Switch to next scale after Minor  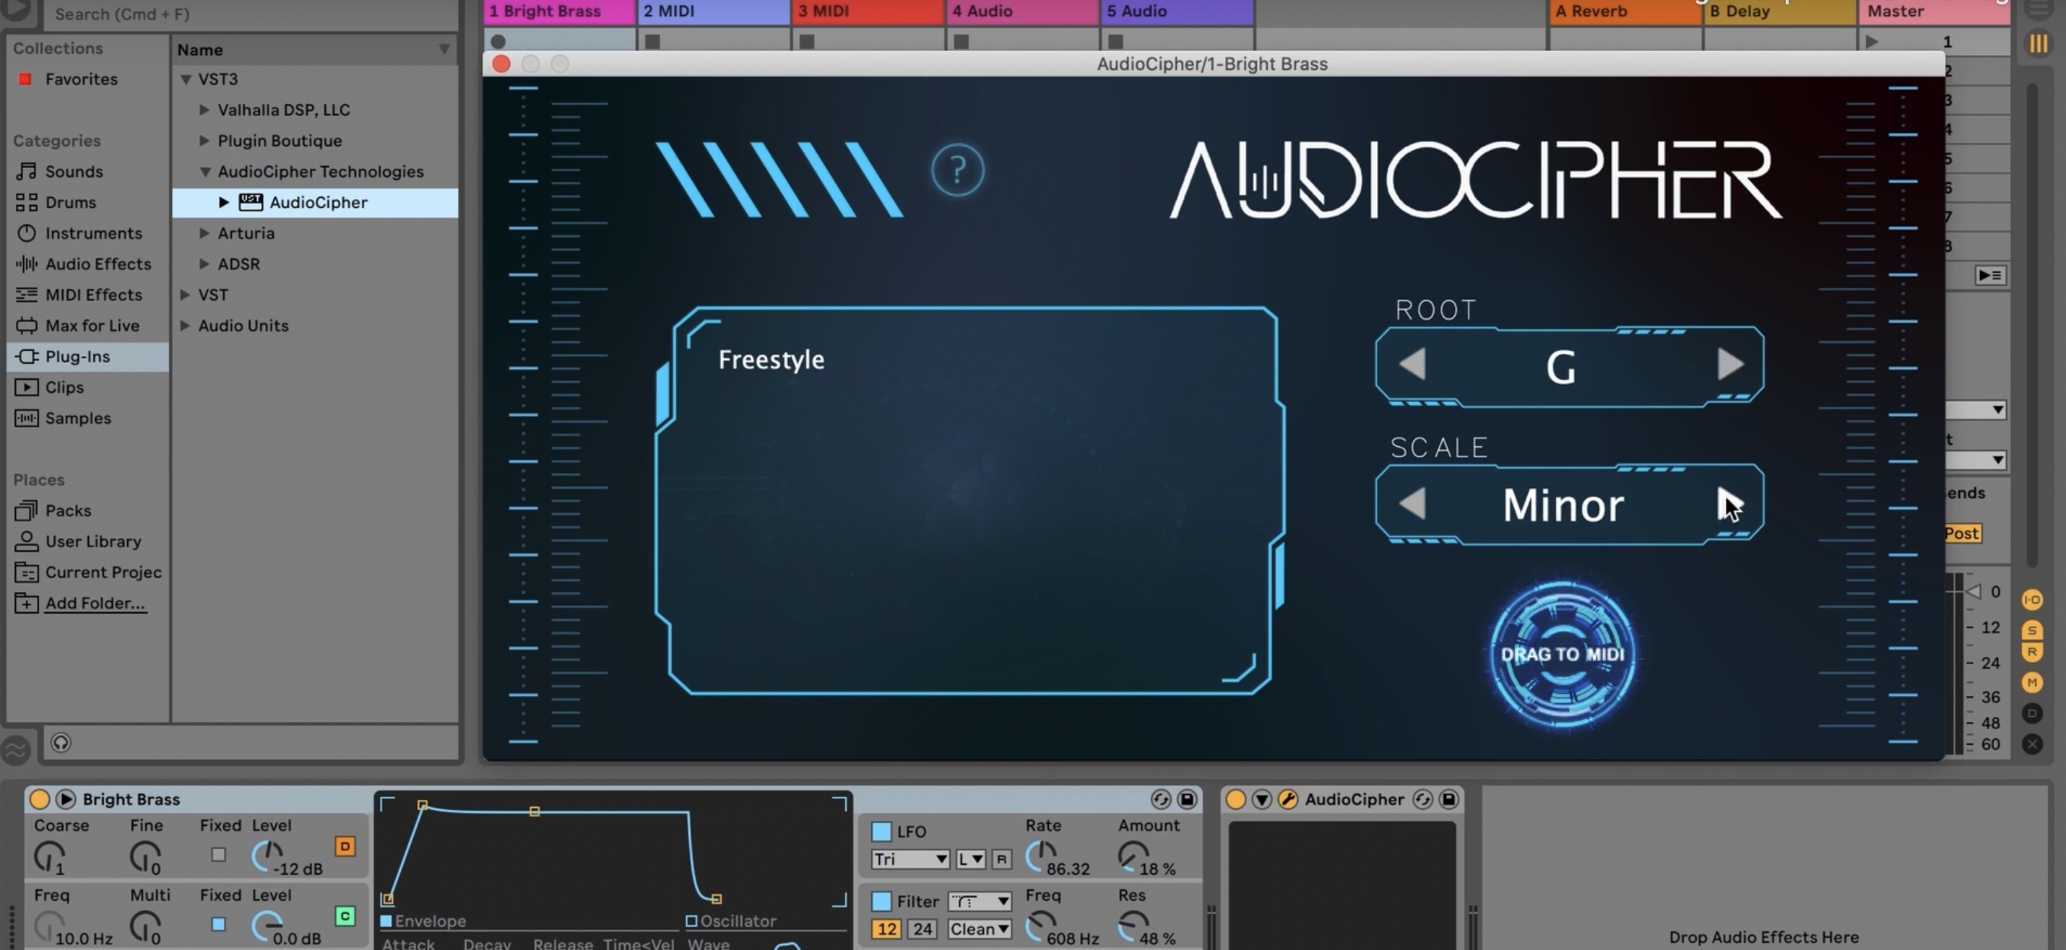tap(1730, 503)
